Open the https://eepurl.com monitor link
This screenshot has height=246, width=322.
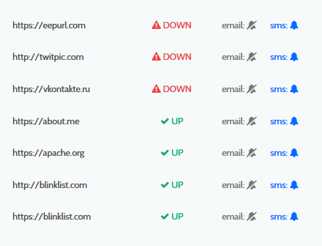click(49, 26)
